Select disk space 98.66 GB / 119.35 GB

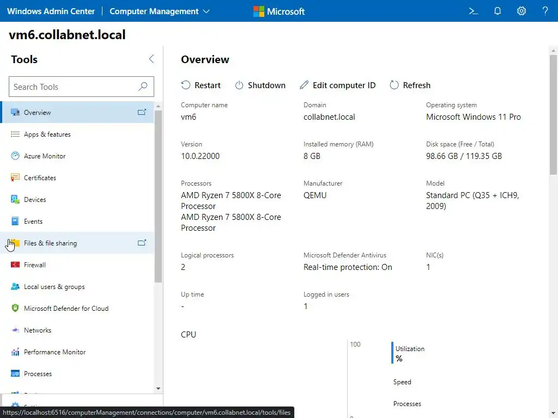pyautogui.click(x=464, y=156)
